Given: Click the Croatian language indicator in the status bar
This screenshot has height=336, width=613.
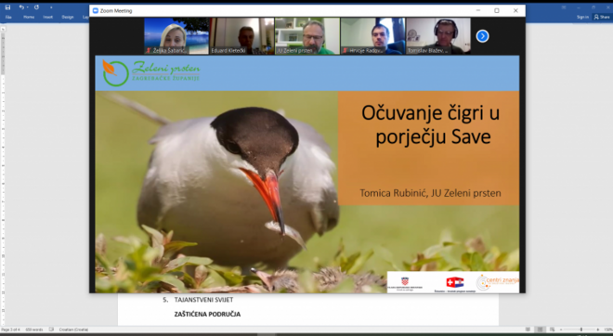Looking at the screenshot, I should point(73,330).
